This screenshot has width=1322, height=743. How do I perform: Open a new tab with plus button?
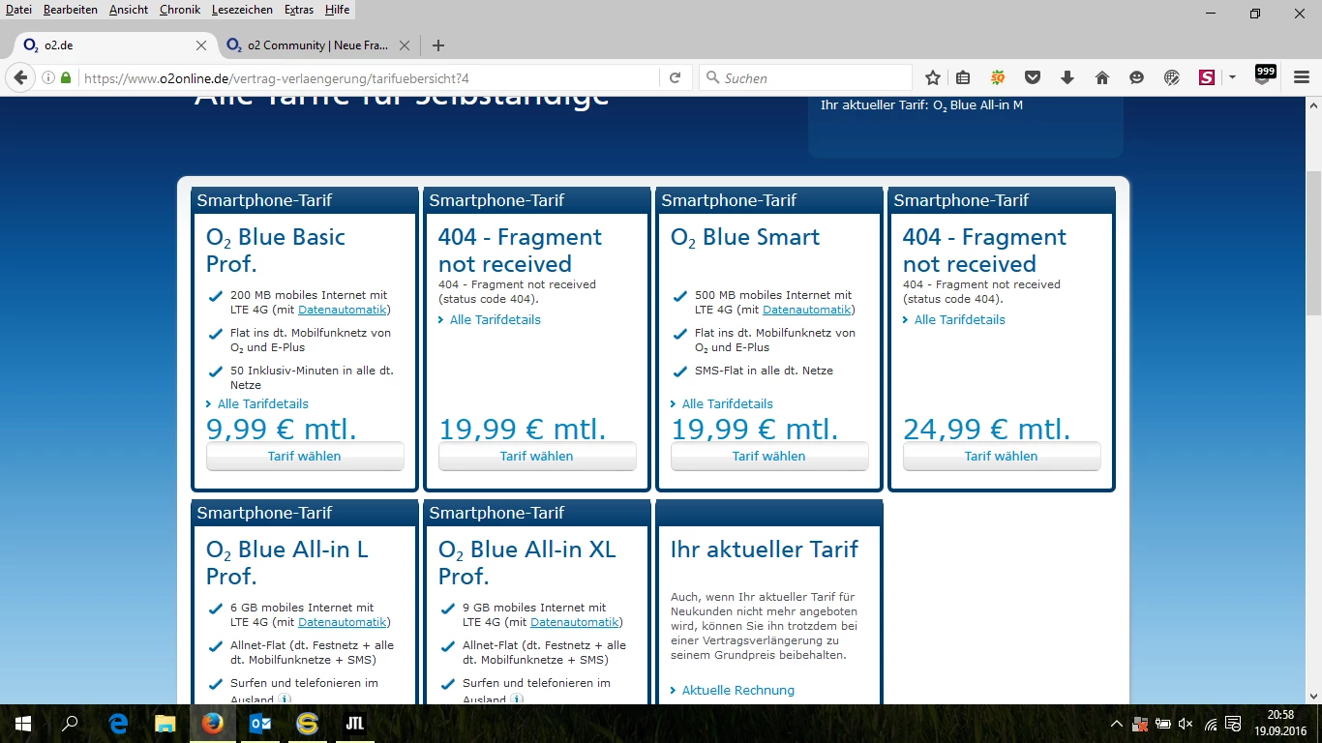[x=438, y=45]
